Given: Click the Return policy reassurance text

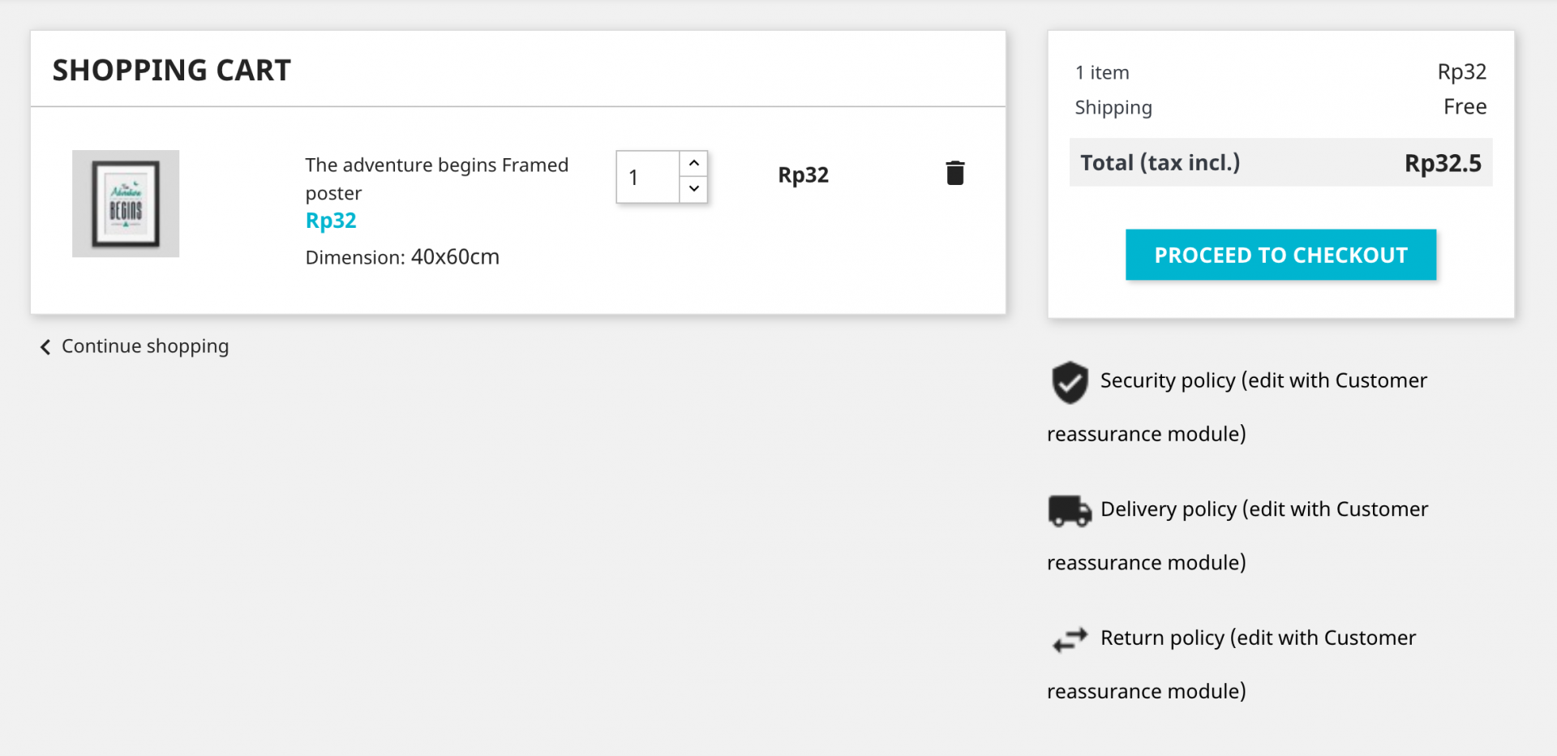Looking at the screenshot, I should coord(1258,638).
